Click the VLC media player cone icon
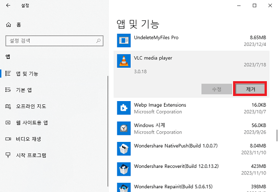278x192 pixels. 124,61
